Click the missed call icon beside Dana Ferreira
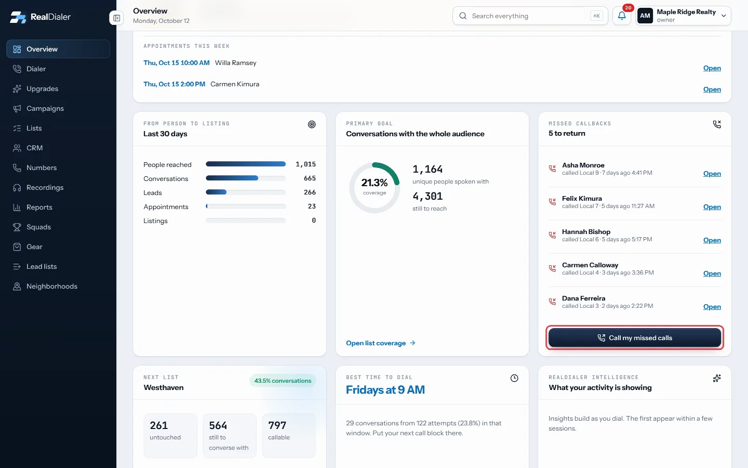 click(552, 302)
